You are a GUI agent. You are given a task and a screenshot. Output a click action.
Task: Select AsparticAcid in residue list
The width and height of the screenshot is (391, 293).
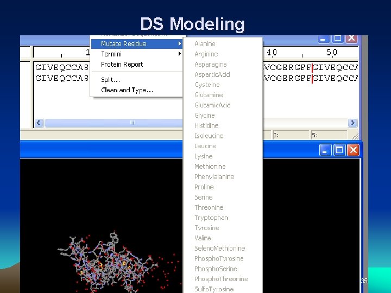[x=212, y=74]
